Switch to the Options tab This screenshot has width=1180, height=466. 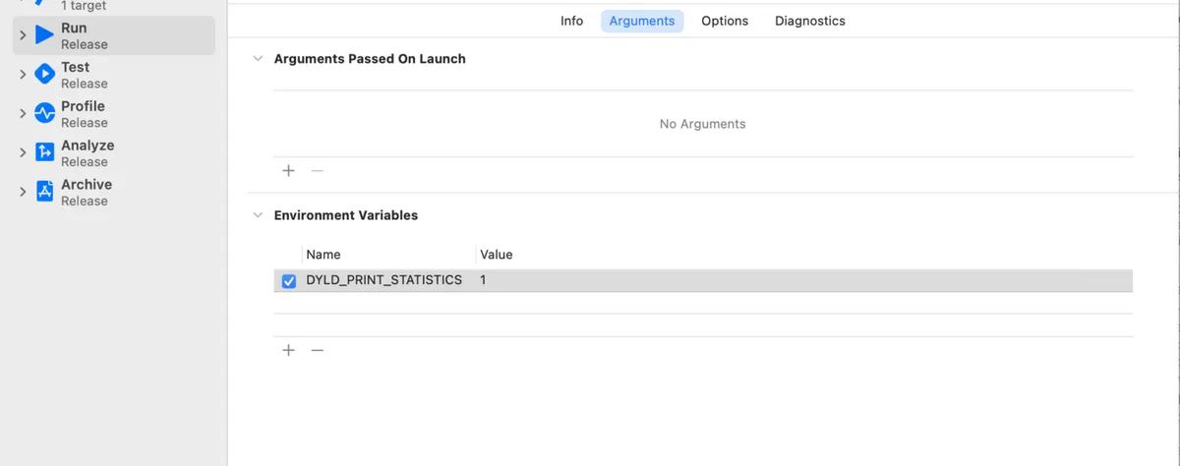coord(725,21)
